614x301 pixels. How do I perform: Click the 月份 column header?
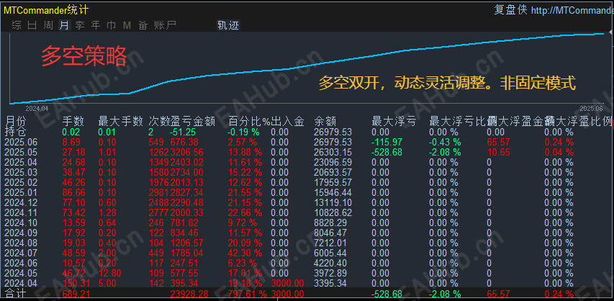pos(14,122)
